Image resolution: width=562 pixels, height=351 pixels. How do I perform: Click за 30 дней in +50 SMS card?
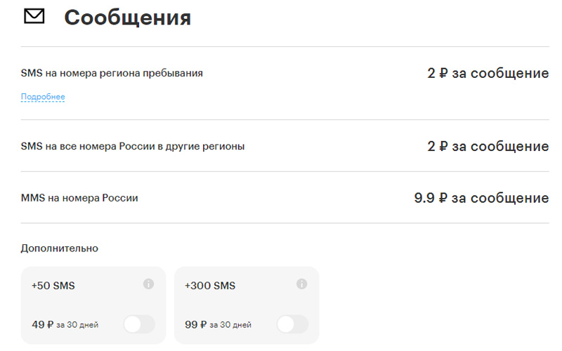(77, 325)
